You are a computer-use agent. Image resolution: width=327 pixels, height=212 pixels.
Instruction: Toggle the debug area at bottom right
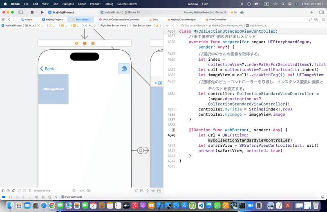[323, 197]
